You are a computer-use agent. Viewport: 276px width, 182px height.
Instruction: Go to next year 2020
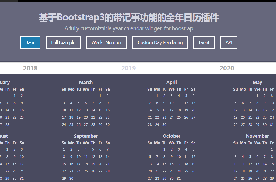pos(227,68)
